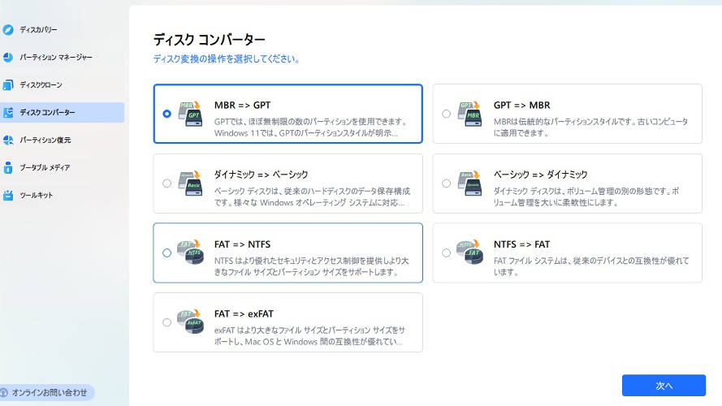Viewport: 722px width, 406px height.
Task: Click the NTFS security description text
Action: click(311, 266)
